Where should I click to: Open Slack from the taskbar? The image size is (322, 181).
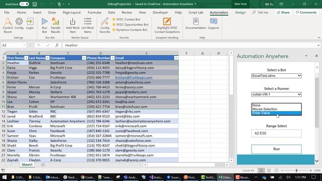tap(69, 177)
